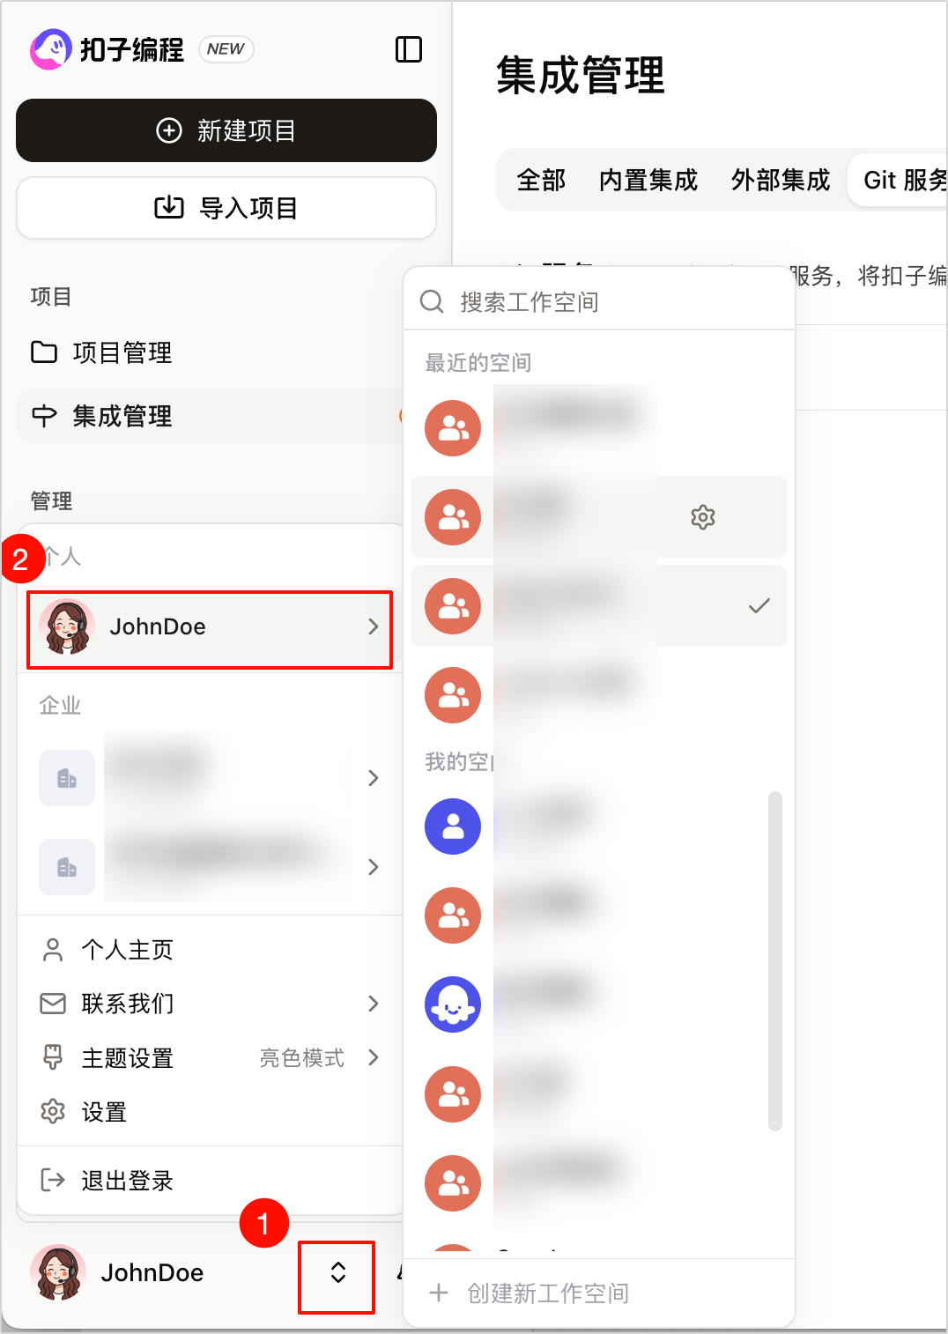This screenshot has height=1334, width=948.
Task: Choose the ghost-logo workspace avatar
Action: click(x=453, y=1004)
